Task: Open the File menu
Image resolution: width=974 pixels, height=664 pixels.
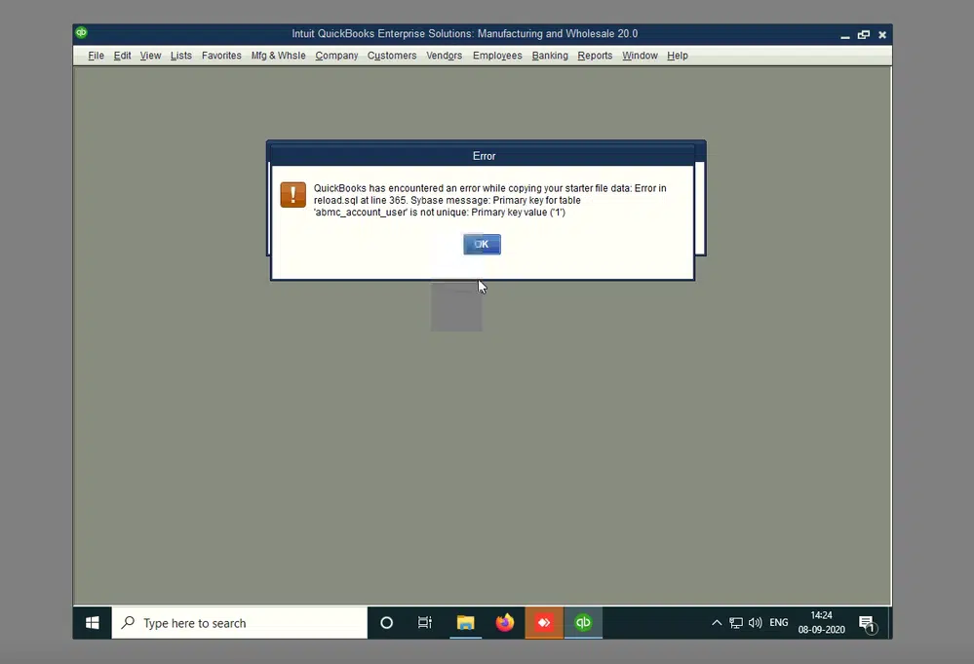Action: pos(96,56)
